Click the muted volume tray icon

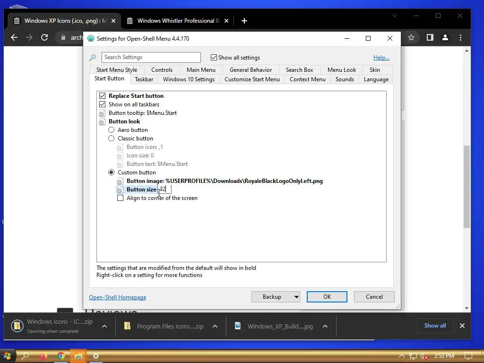(x=424, y=356)
